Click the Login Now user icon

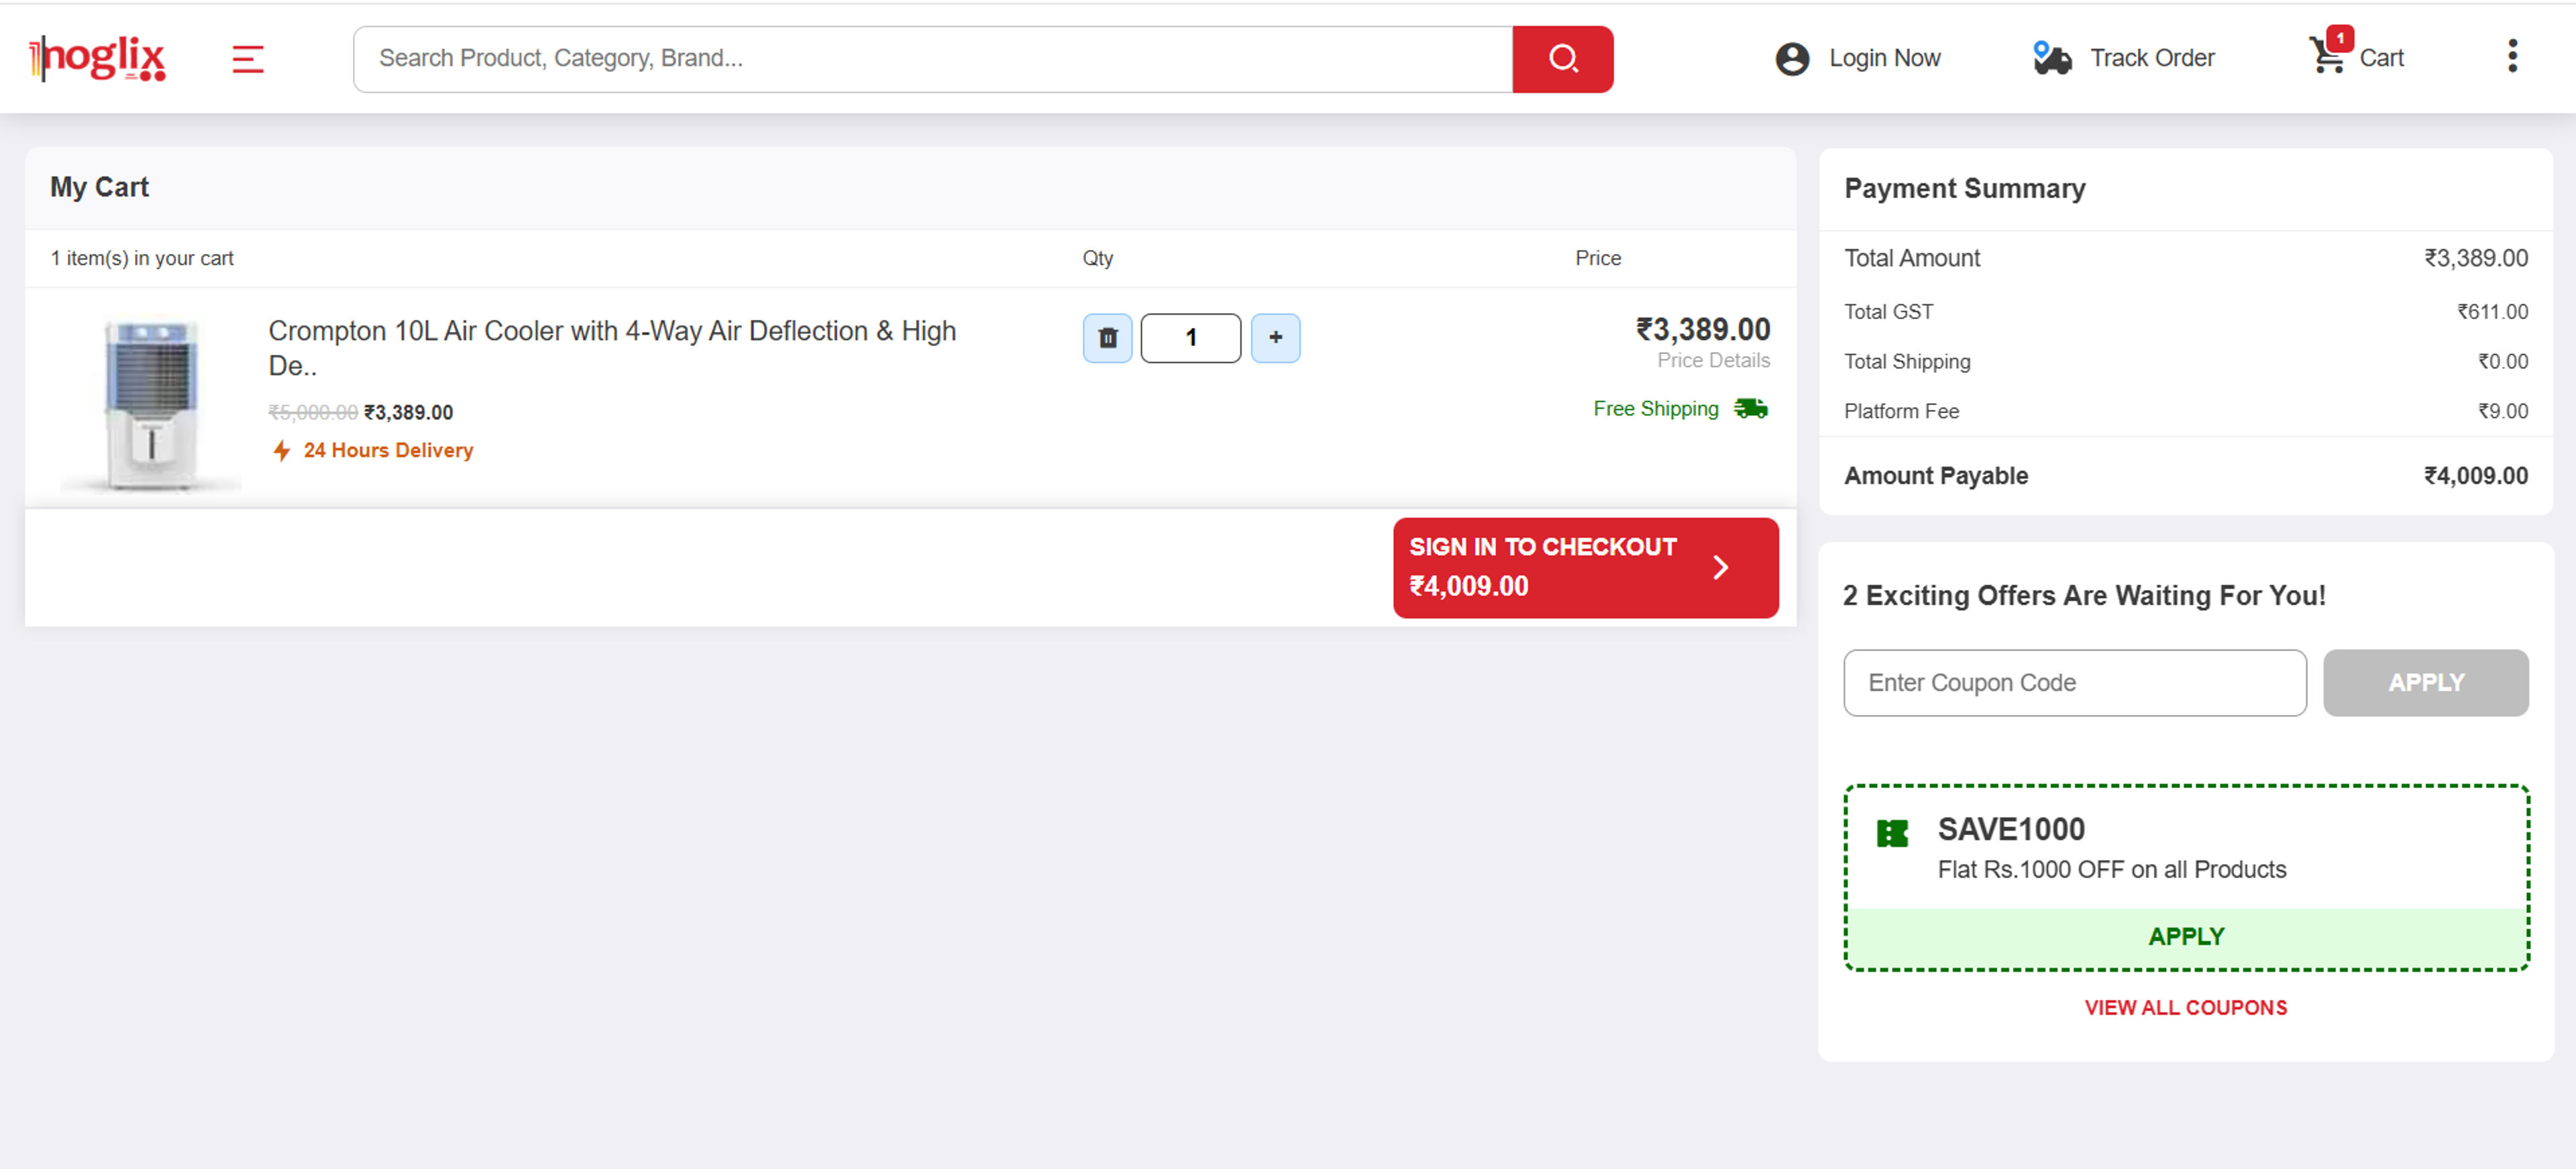click(1791, 59)
